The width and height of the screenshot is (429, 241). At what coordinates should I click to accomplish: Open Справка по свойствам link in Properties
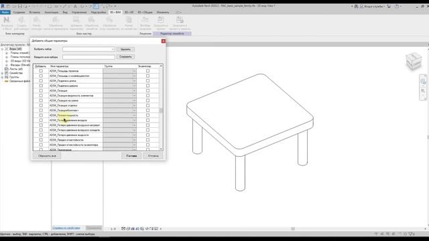pos(66,228)
